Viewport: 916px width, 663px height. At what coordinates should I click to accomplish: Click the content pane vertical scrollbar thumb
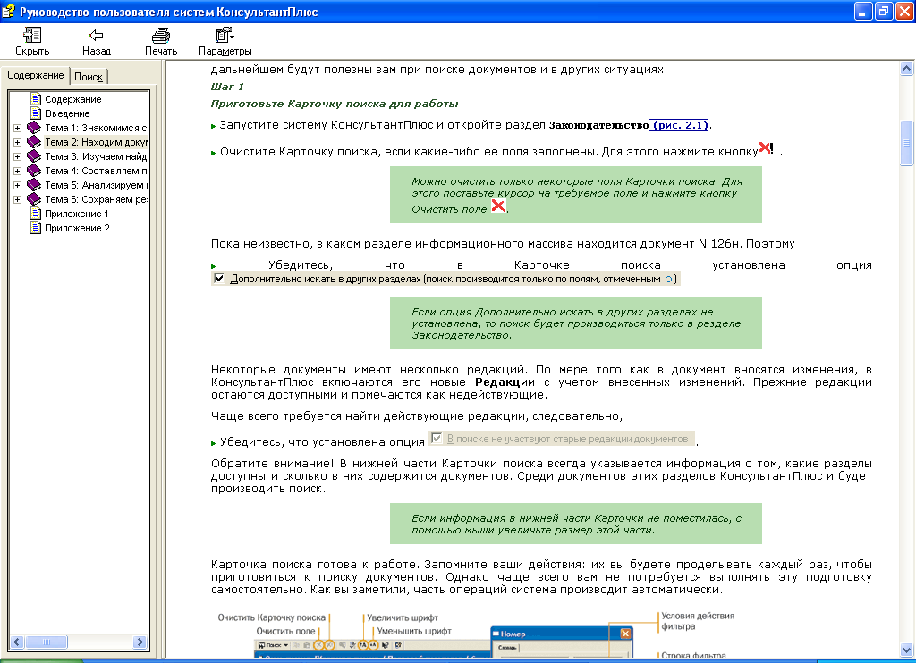[907, 143]
